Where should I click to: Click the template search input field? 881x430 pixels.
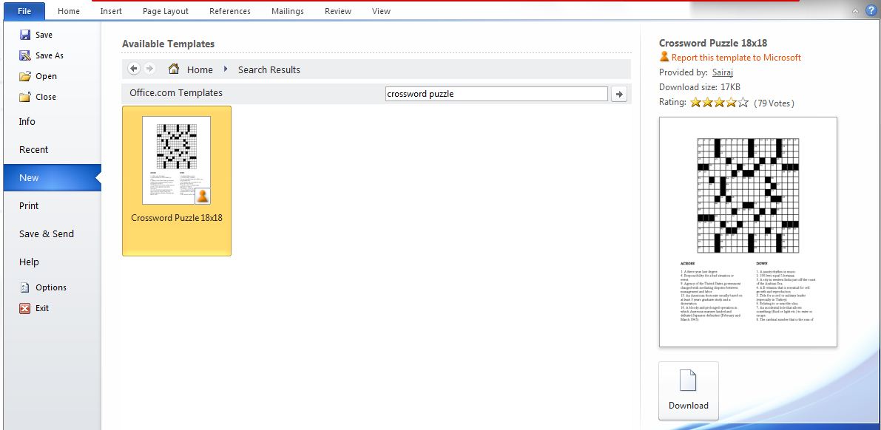(x=496, y=94)
